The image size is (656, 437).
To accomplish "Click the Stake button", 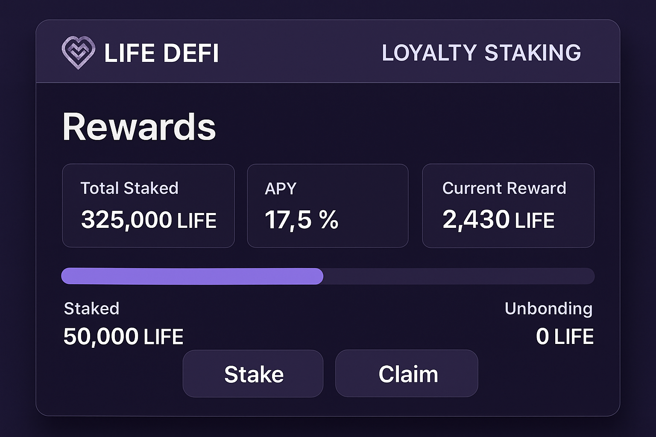I will 253,373.
